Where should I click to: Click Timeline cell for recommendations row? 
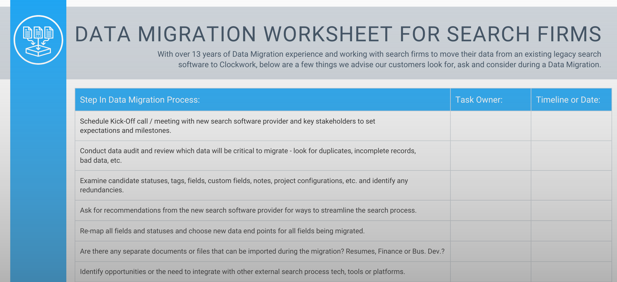(x=571, y=210)
